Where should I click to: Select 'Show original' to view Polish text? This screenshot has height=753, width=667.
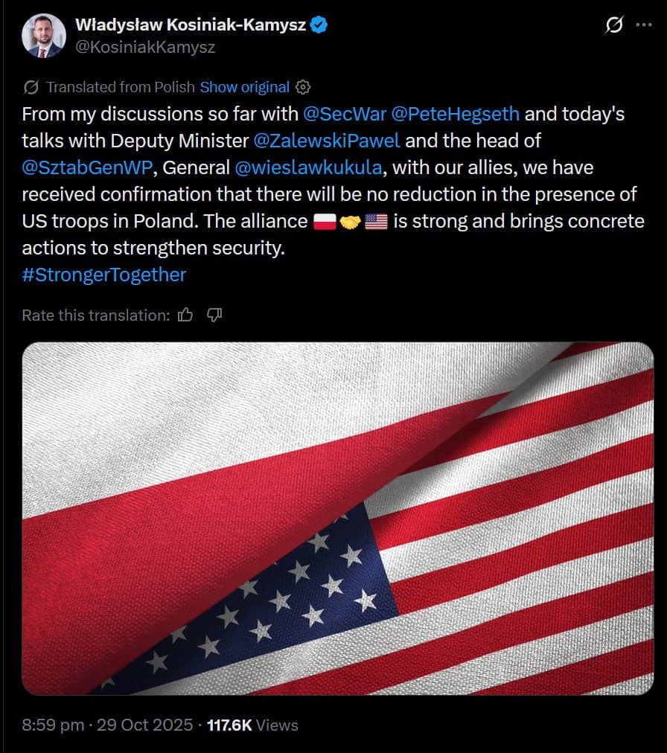point(245,87)
